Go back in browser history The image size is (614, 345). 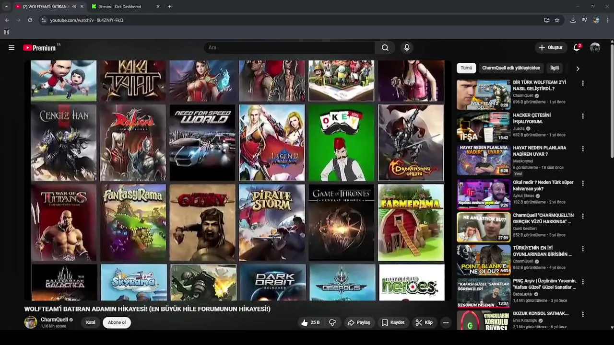(7, 20)
